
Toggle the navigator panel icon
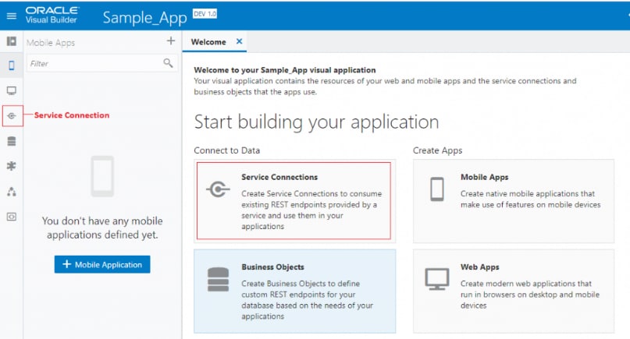coord(11,41)
